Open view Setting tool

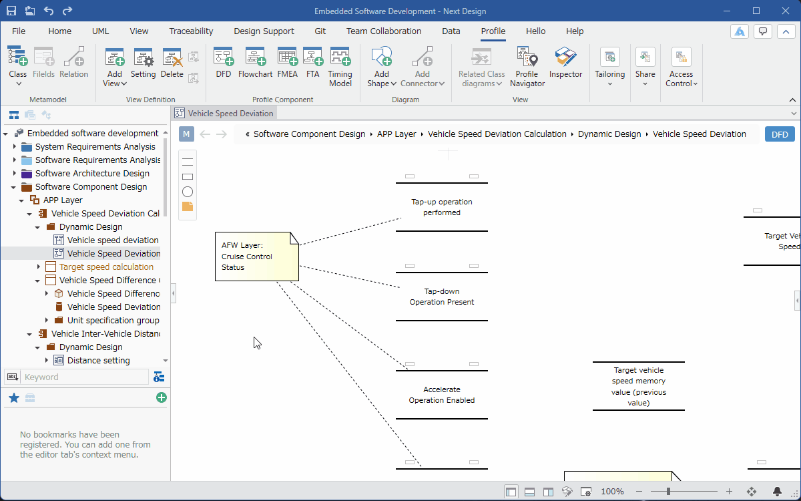coord(143,63)
